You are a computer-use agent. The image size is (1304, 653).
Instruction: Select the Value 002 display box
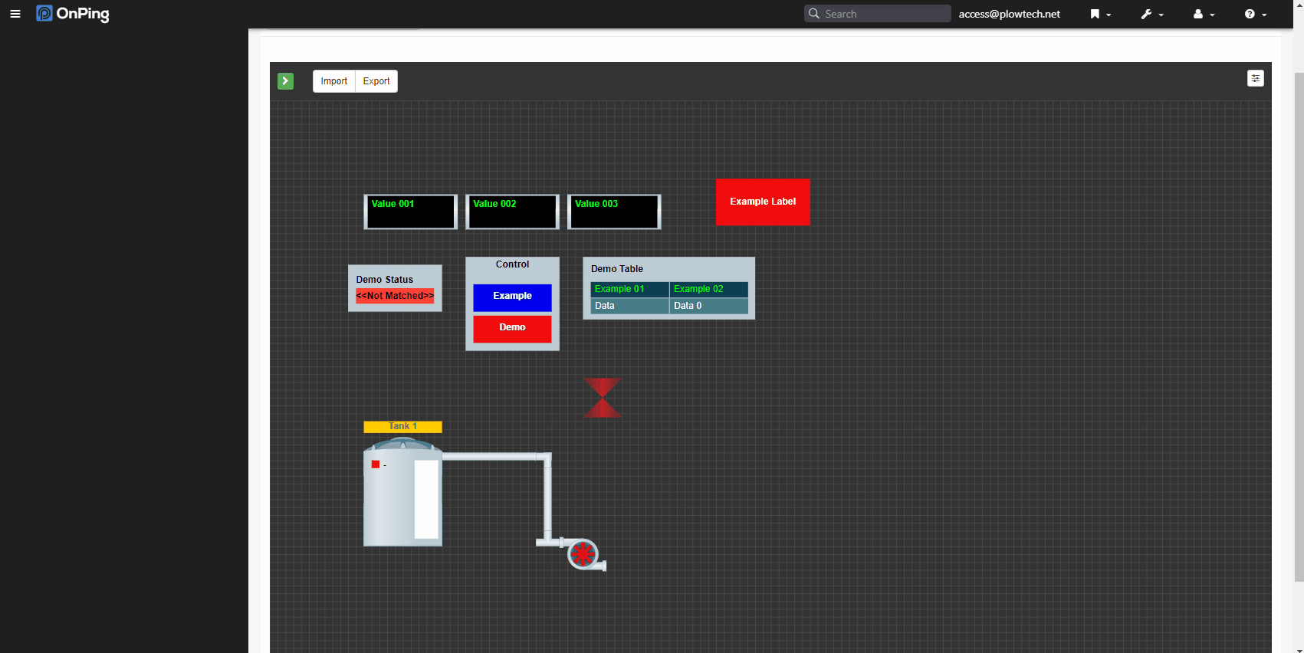point(512,212)
